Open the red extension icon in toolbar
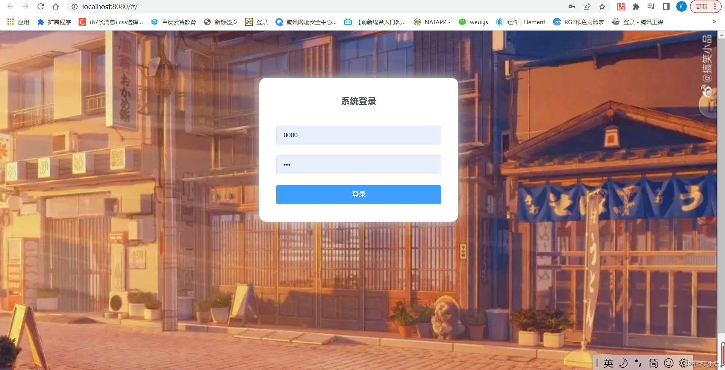This screenshot has width=725, height=370. (x=621, y=6)
